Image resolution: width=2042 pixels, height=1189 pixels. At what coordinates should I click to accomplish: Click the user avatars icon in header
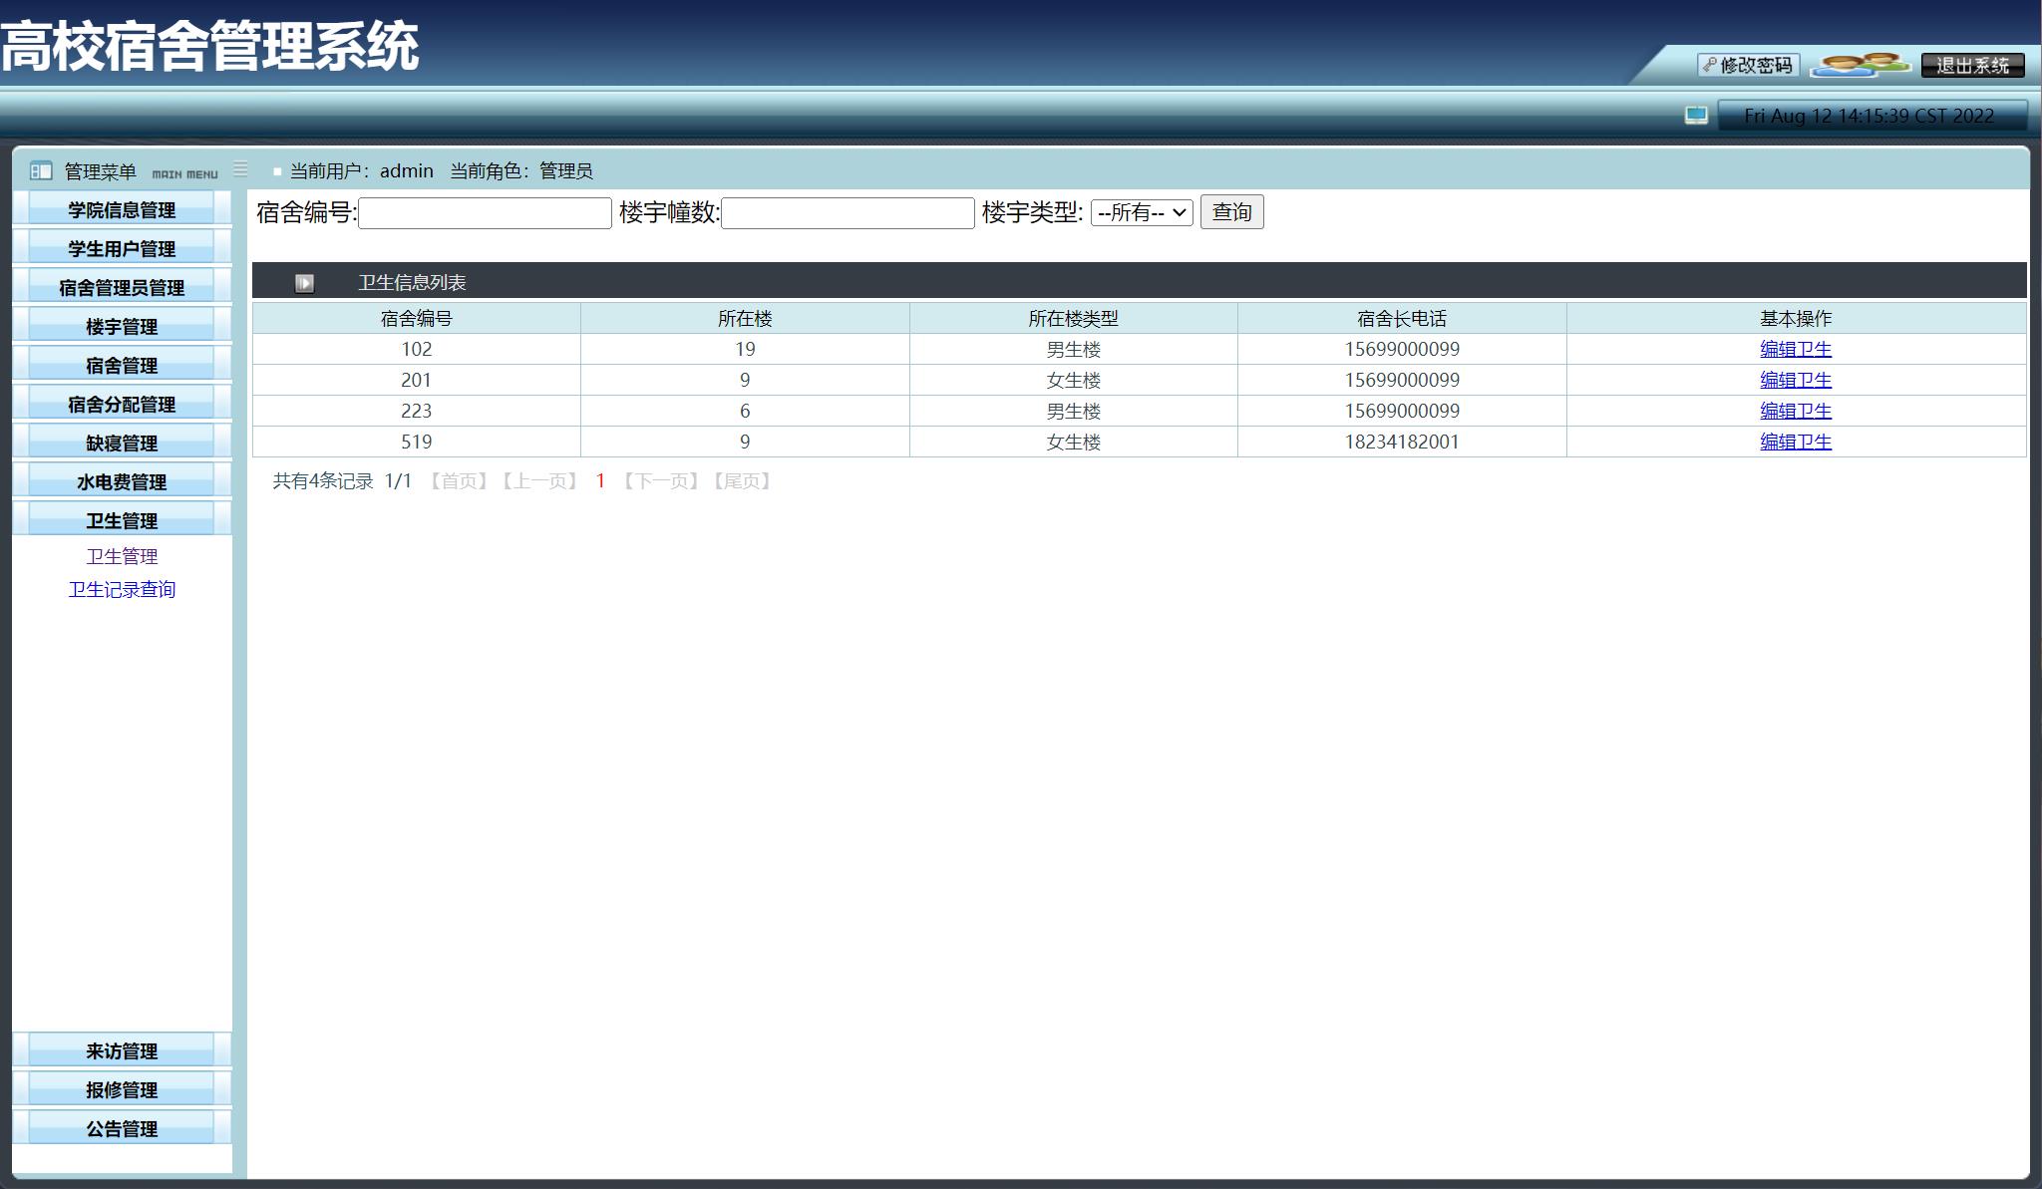pos(1860,65)
